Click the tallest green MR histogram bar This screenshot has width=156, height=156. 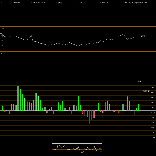coord(18,98)
